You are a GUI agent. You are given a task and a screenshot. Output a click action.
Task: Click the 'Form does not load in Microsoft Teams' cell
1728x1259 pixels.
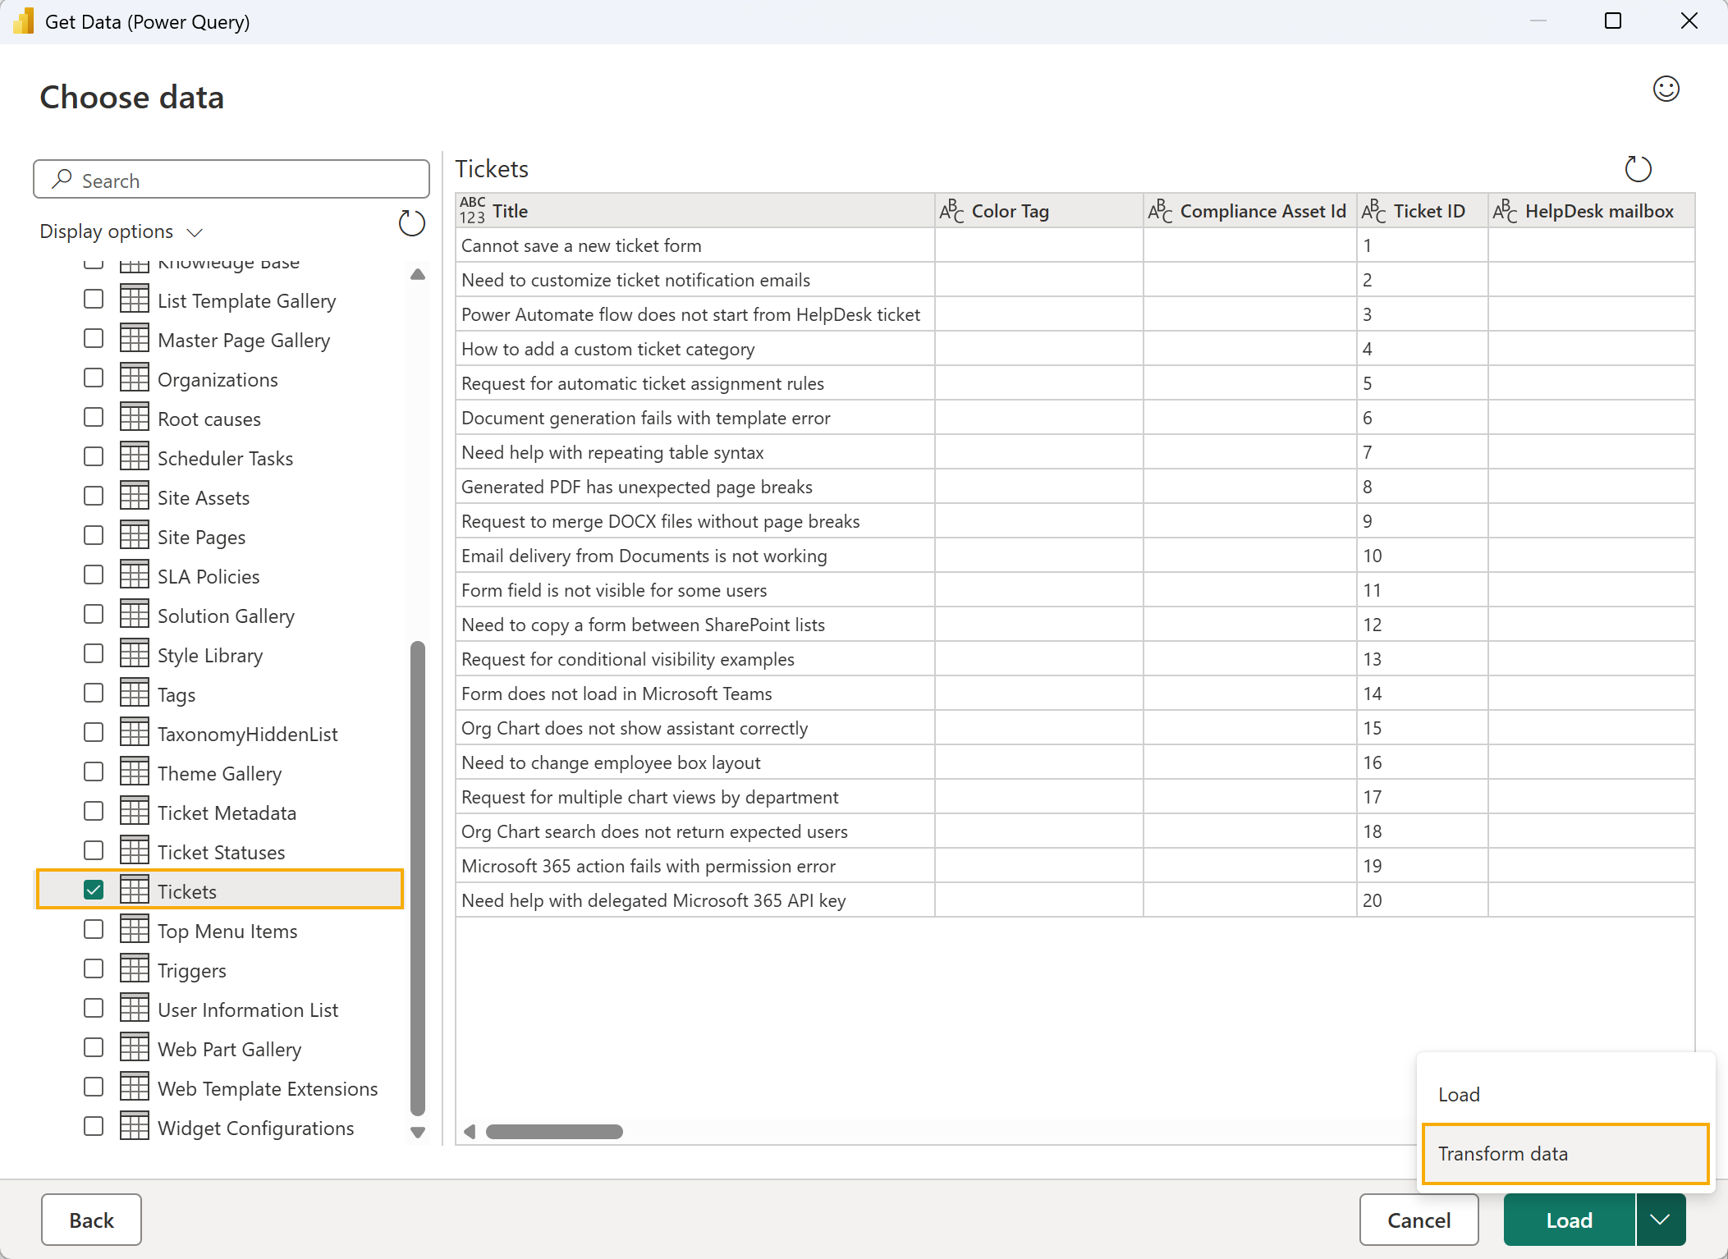(694, 694)
